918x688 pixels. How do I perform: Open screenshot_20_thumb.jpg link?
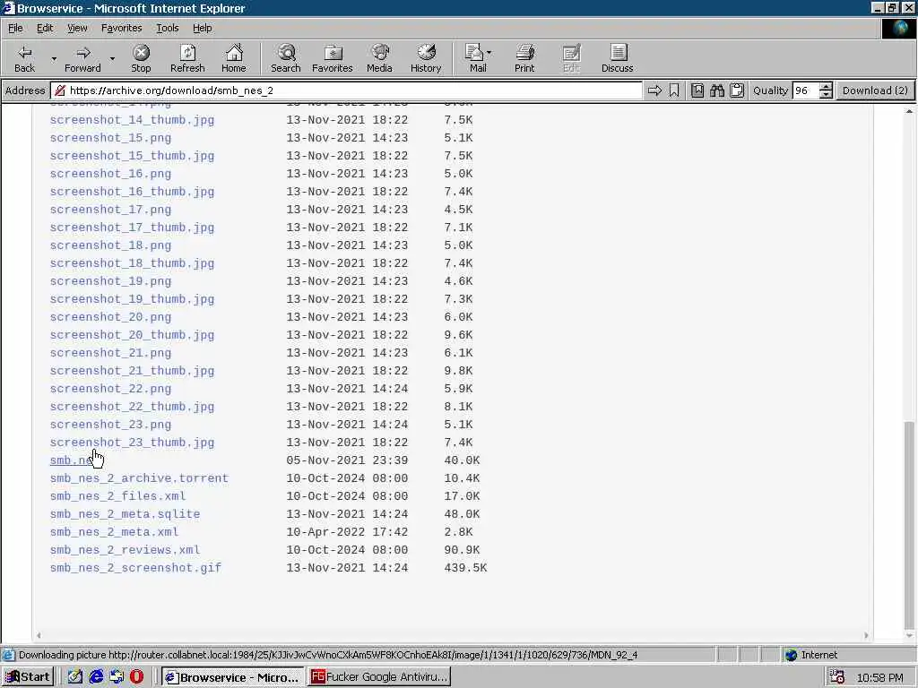133,335
